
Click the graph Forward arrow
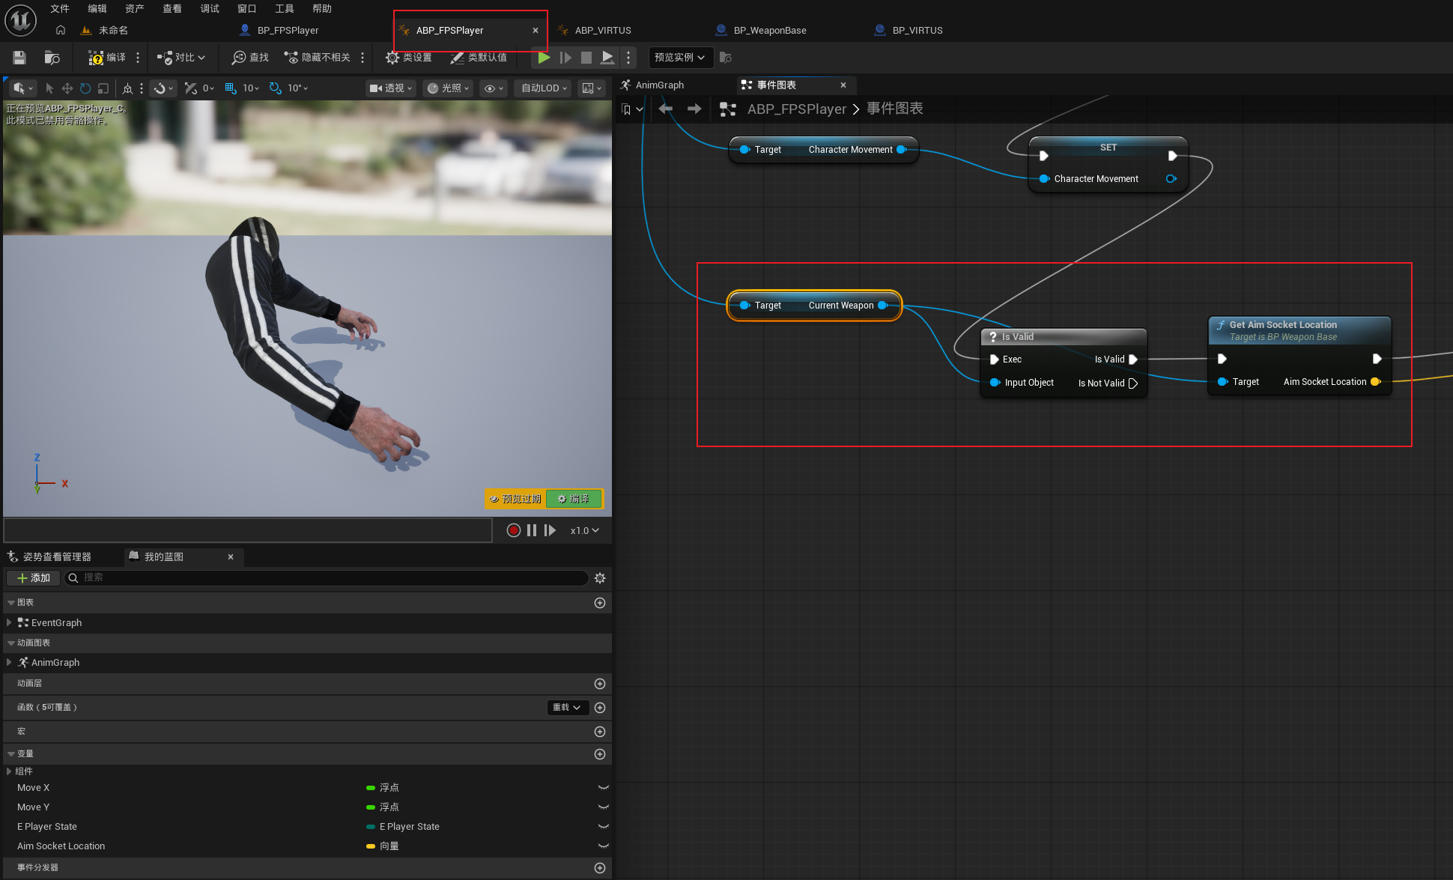[694, 109]
